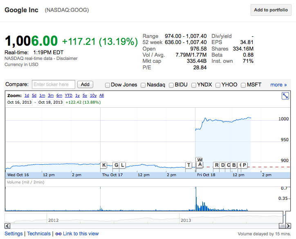Screen dimensions: 296x239
Task: Set chart zoom to All
Action: pyautogui.click(x=101, y=95)
